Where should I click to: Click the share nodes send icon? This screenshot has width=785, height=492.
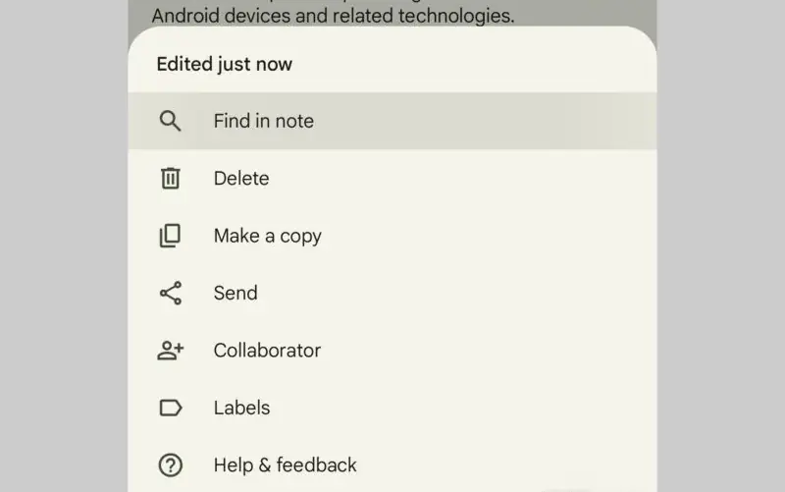170,293
